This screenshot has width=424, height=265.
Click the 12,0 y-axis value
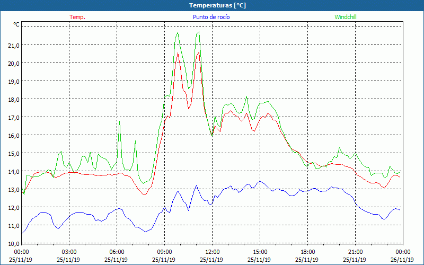[x=14, y=208]
